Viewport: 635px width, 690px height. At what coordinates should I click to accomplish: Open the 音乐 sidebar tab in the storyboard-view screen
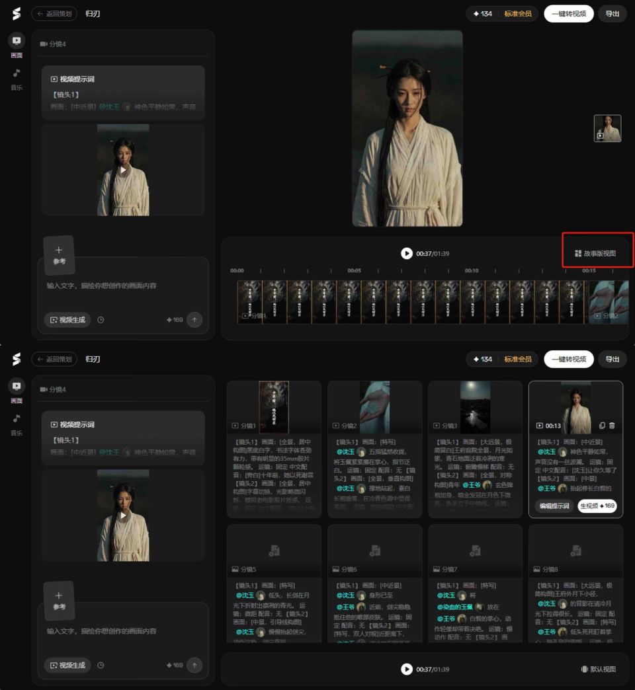17,425
